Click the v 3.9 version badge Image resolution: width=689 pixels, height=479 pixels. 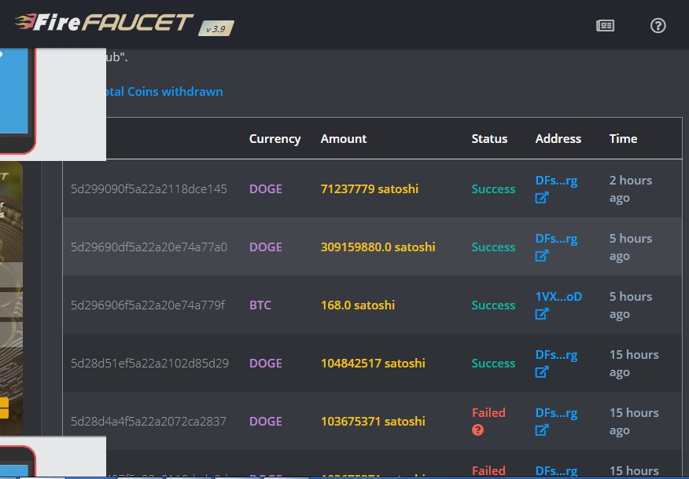coord(216,28)
